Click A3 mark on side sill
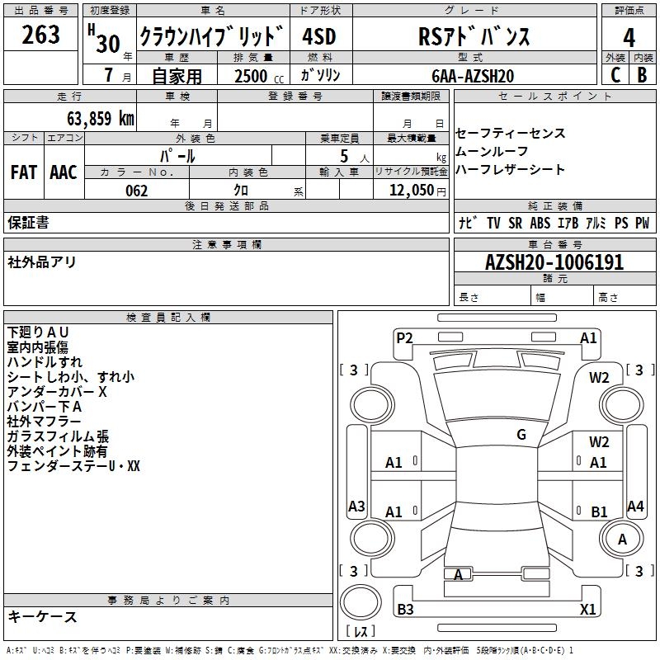 (356, 506)
